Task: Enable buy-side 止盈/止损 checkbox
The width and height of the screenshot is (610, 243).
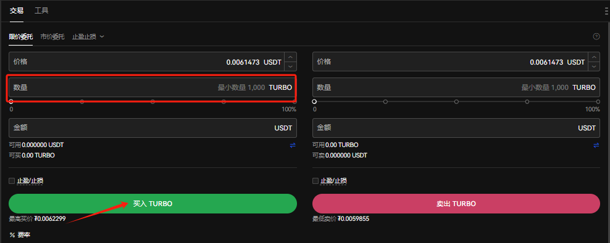Action: pyautogui.click(x=12, y=181)
